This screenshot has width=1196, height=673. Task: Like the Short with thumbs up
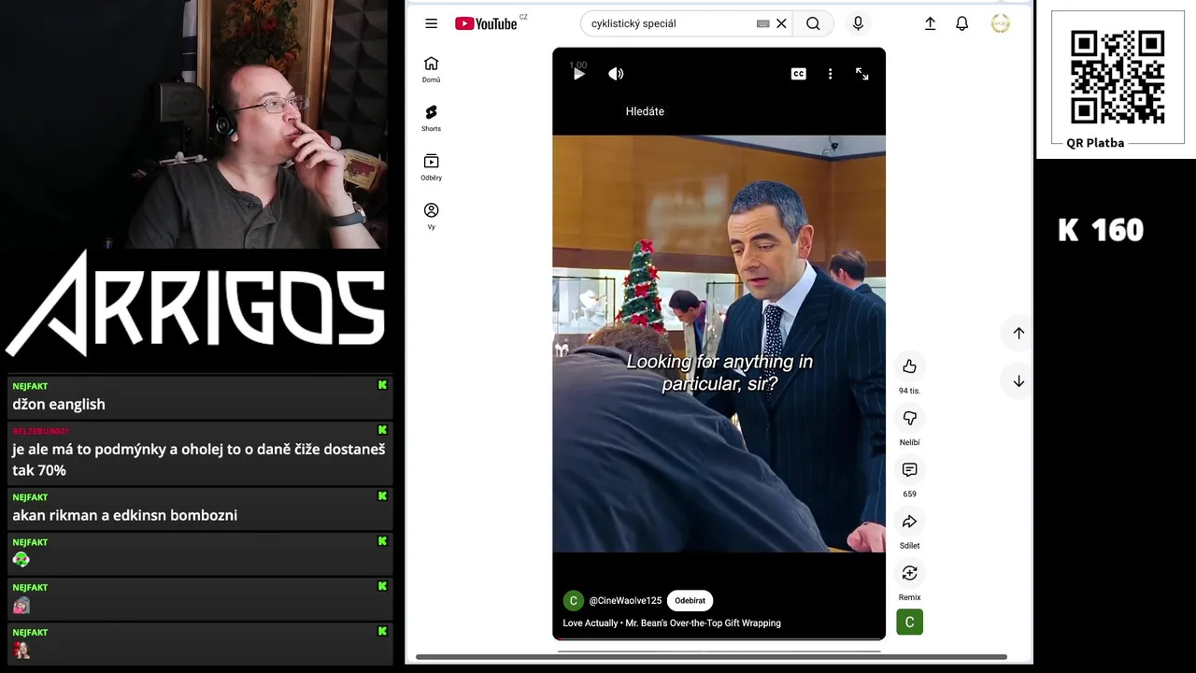(x=909, y=366)
